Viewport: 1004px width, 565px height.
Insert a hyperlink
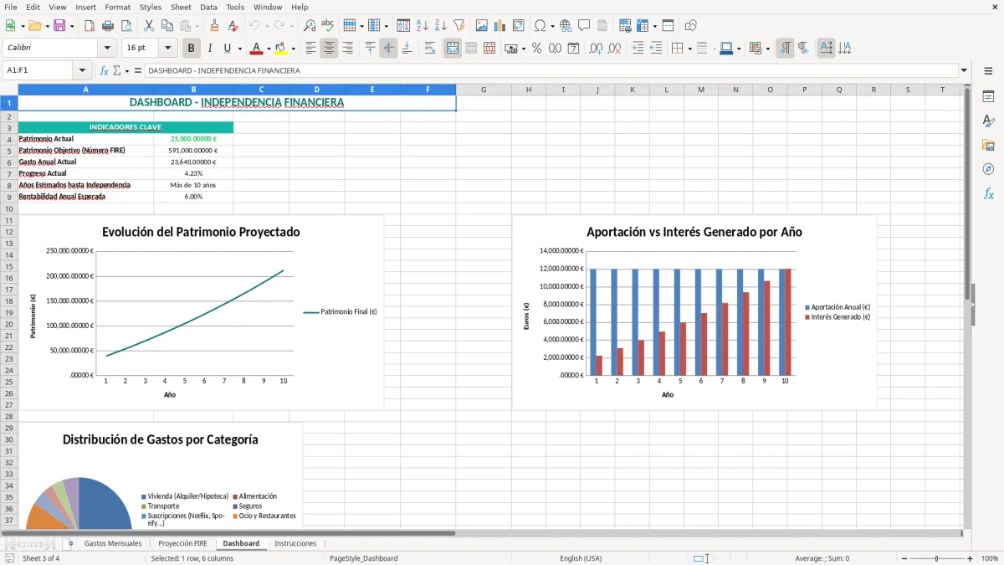pyautogui.click(x=566, y=26)
